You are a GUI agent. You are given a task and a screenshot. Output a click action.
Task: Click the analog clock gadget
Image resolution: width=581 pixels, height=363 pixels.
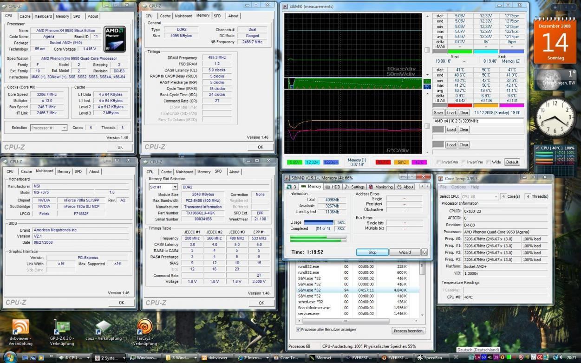[x=556, y=117]
